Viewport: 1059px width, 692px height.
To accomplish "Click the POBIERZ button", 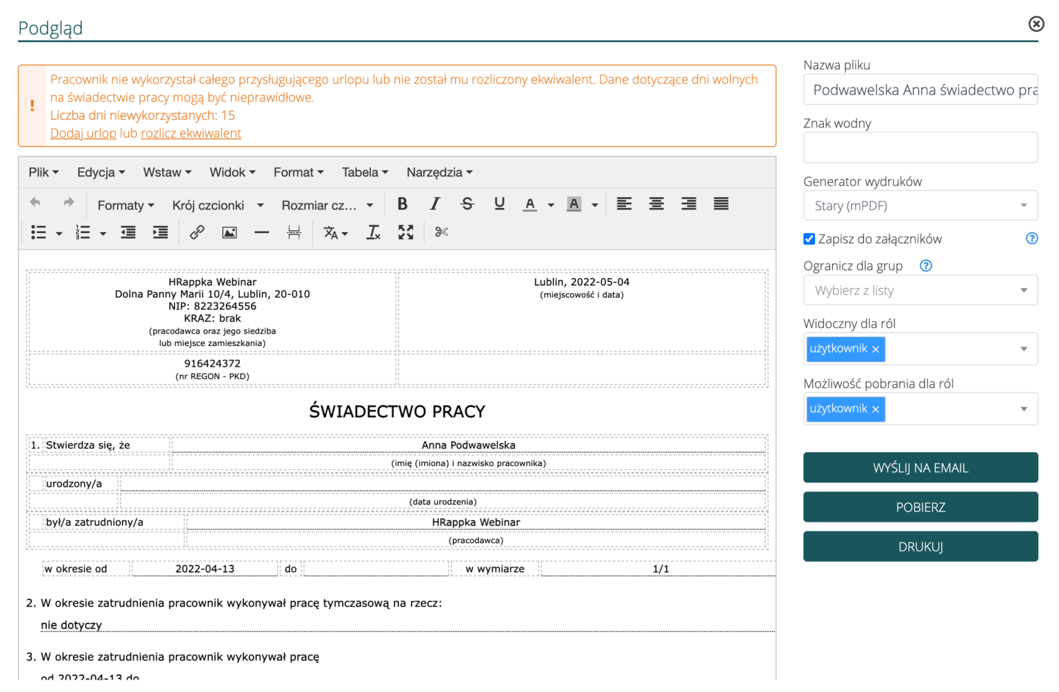I will 920,507.
